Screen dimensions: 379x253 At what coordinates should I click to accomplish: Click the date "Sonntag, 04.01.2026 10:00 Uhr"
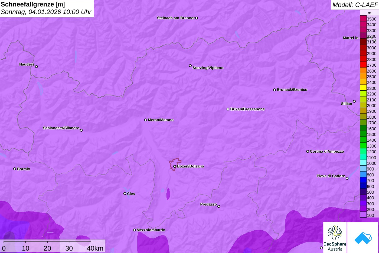[x=46, y=12]
